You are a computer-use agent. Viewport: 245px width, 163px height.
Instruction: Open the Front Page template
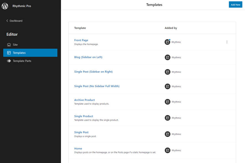[x=81, y=40]
